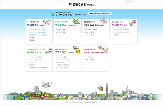
Task: Click the WEBCAS manager product logo
Action: tap(65, 52)
